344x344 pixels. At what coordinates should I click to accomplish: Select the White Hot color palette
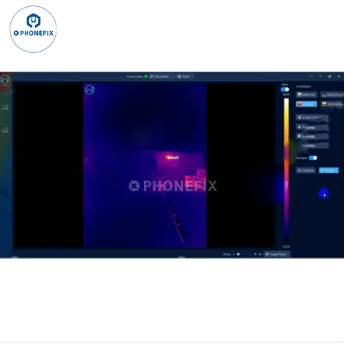click(306, 94)
